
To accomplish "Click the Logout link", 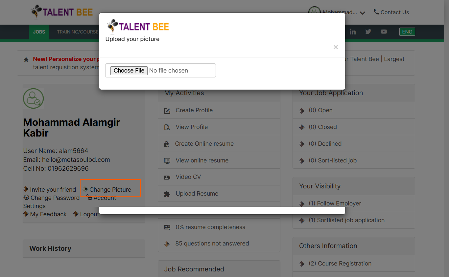I will point(89,214).
